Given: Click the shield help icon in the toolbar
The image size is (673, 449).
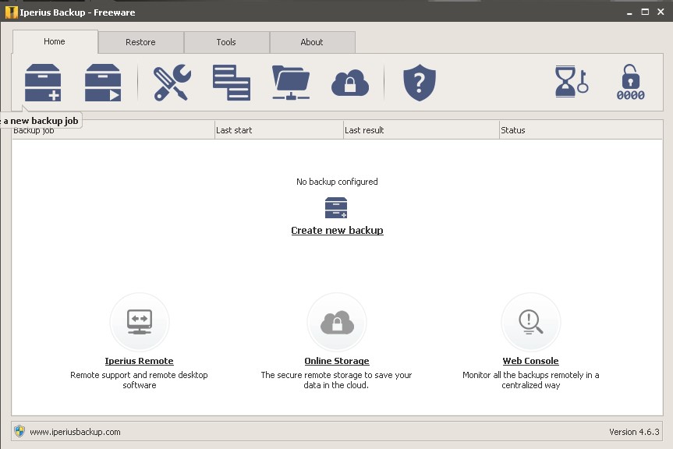Looking at the screenshot, I should coord(419,81).
